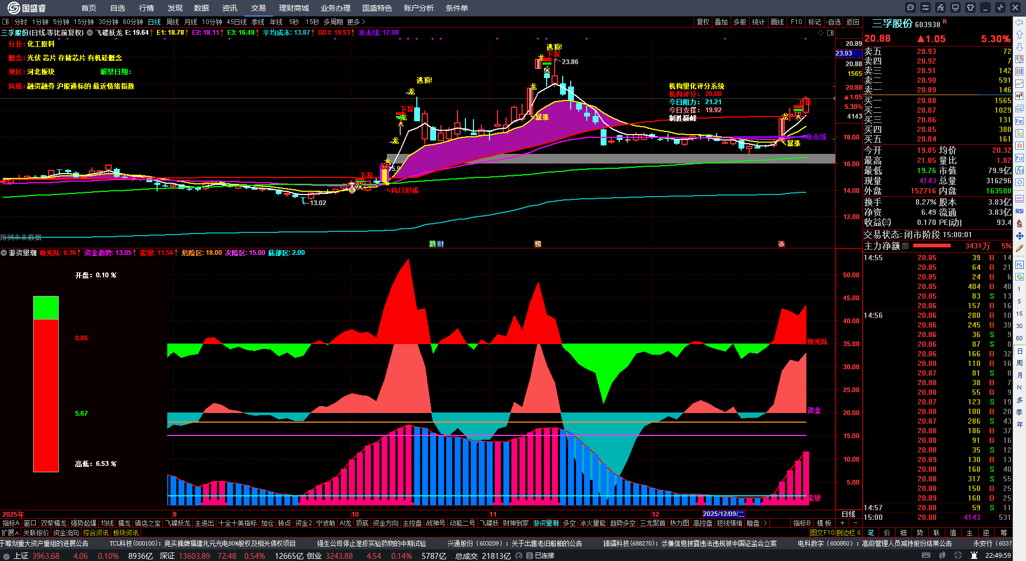Open the 模板 template selector
Image resolution: width=1026 pixels, height=561 pixels.
(825, 523)
